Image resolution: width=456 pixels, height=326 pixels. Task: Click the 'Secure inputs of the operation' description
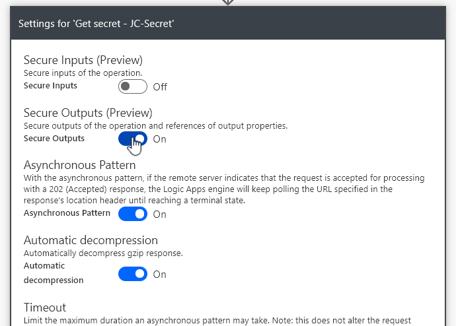pyautogui.click(x=83, y=73)
